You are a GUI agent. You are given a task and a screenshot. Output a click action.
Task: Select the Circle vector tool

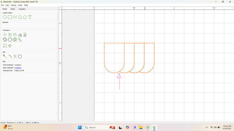[5, 17]
